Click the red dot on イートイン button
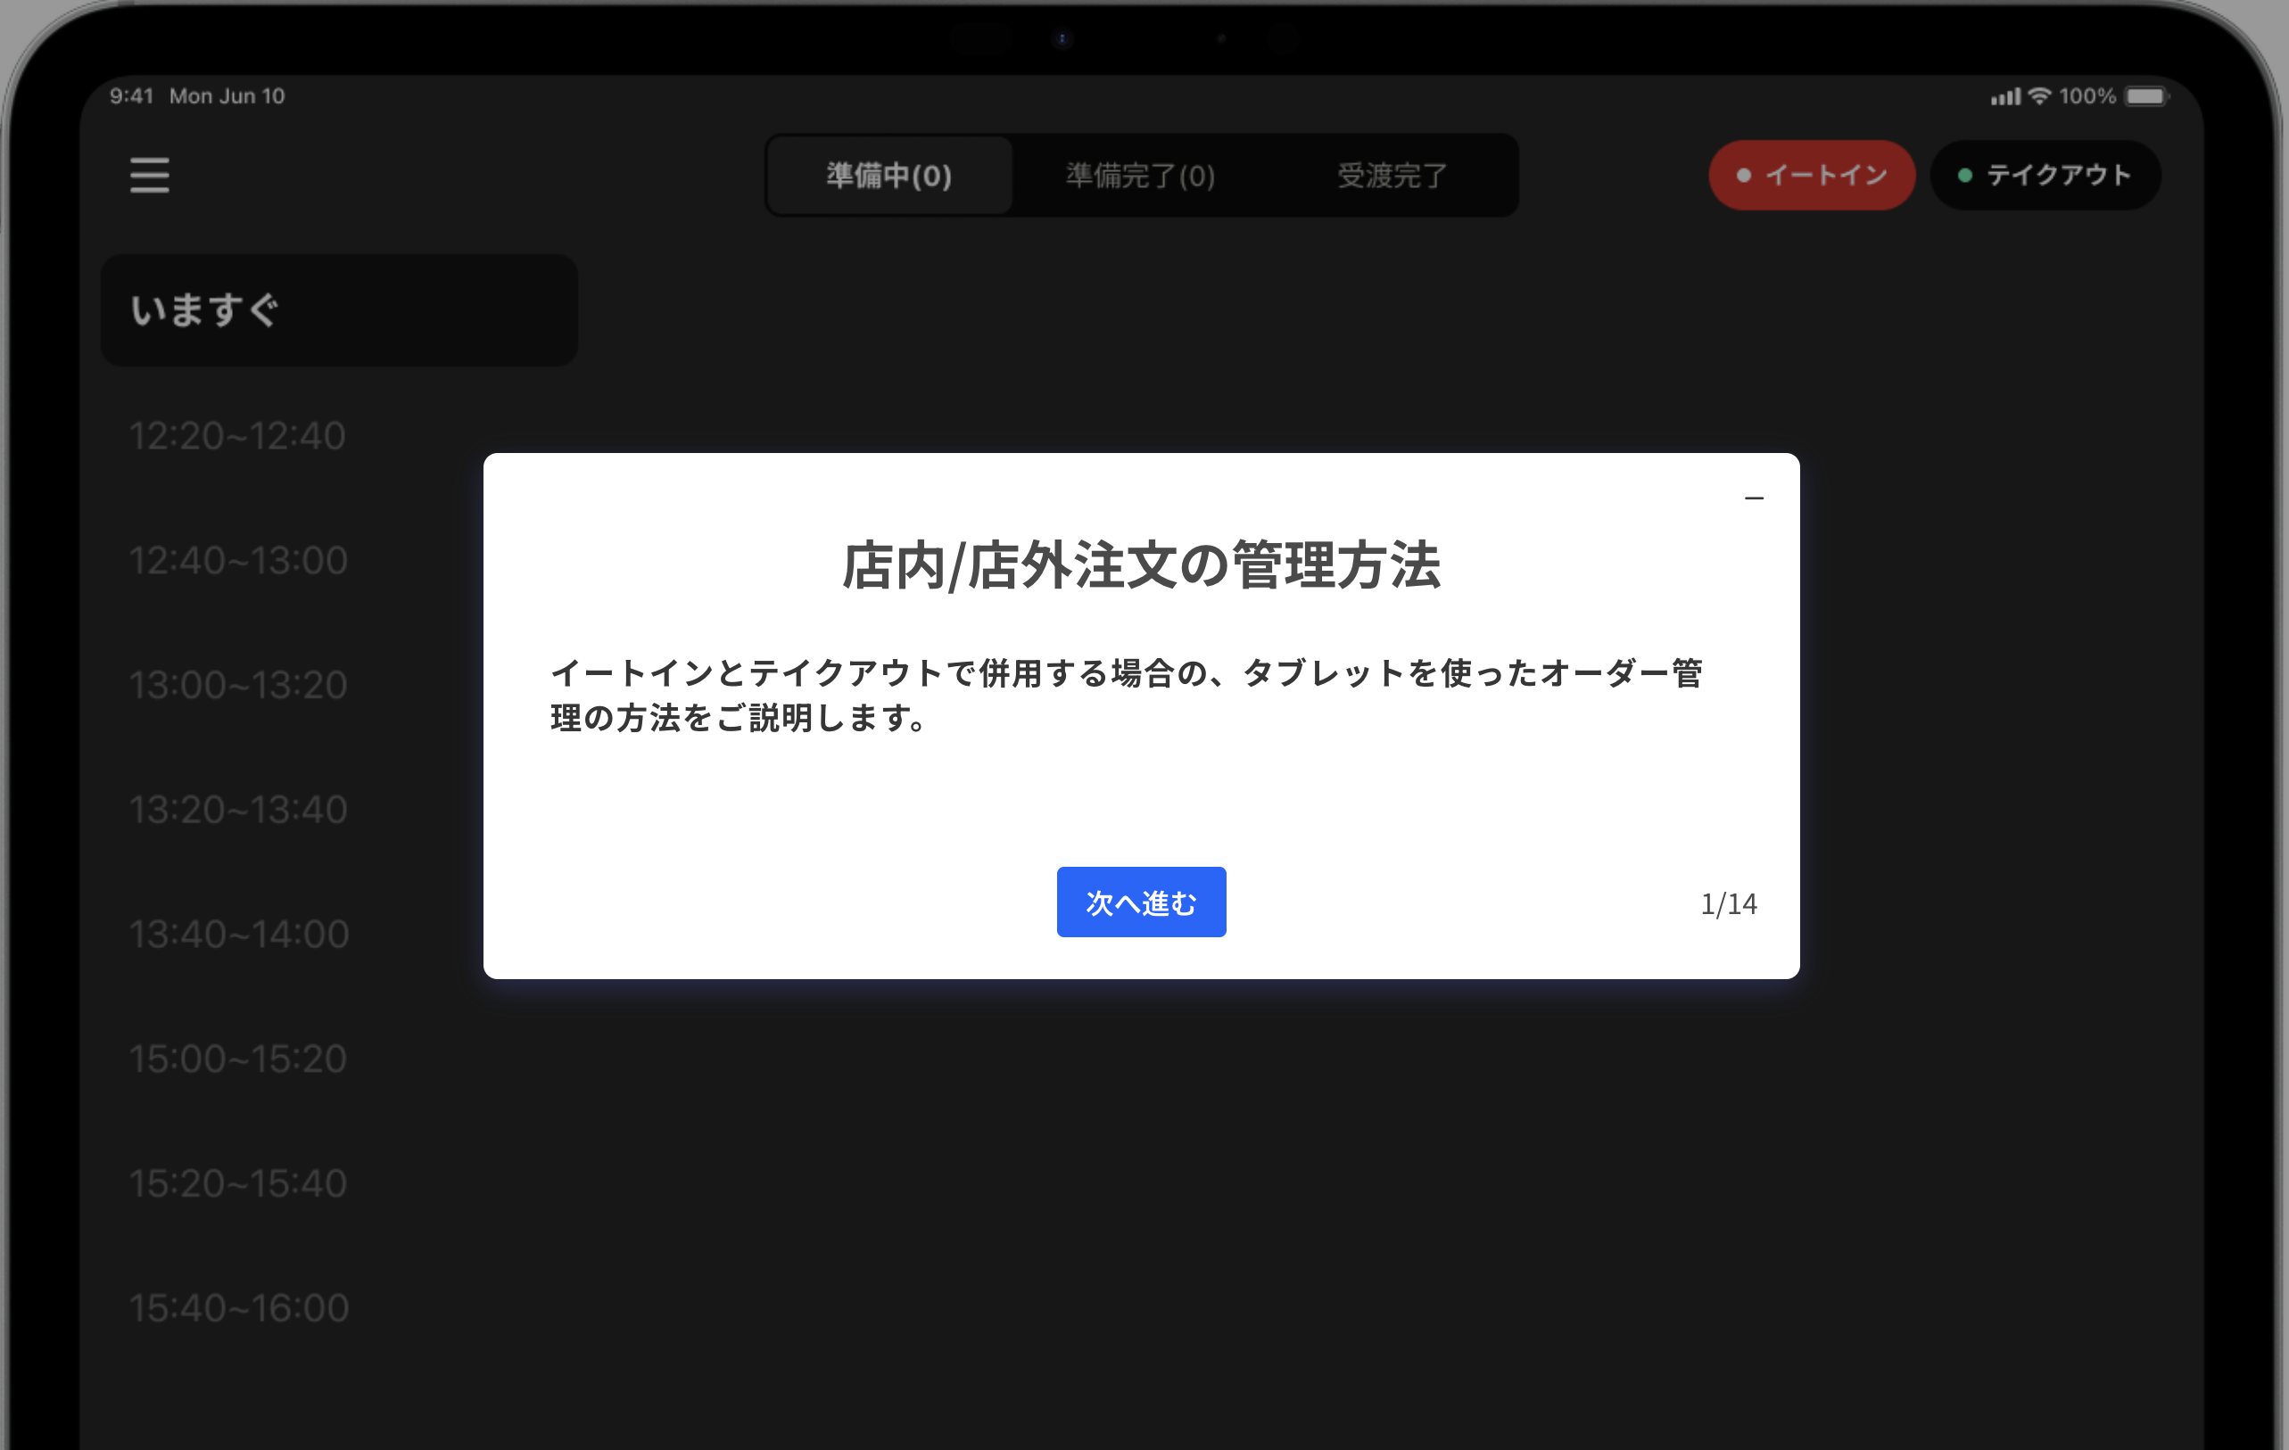This screenshot has height=1450, width=2289. (1743, 175)
